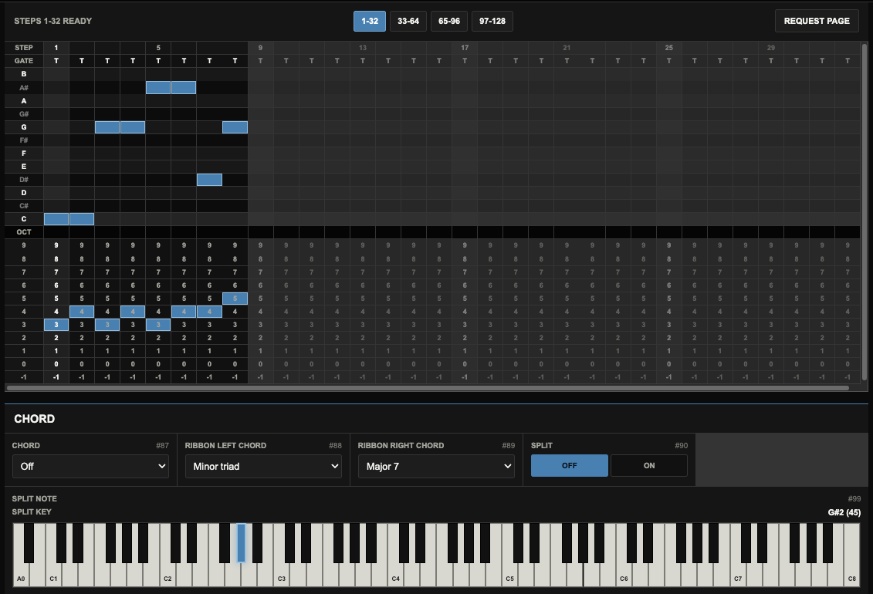Open the CHORD dropdown showing Off
The image size is (873, 594).
coord(91,466)
